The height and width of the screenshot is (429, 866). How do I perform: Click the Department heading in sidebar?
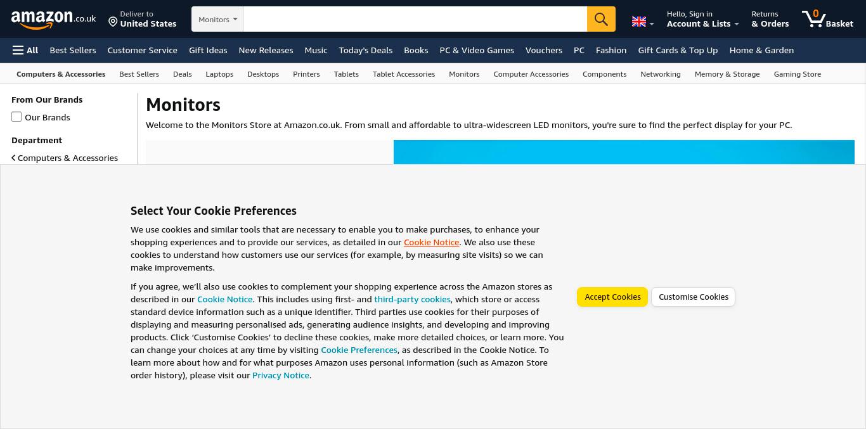point(37,140)
